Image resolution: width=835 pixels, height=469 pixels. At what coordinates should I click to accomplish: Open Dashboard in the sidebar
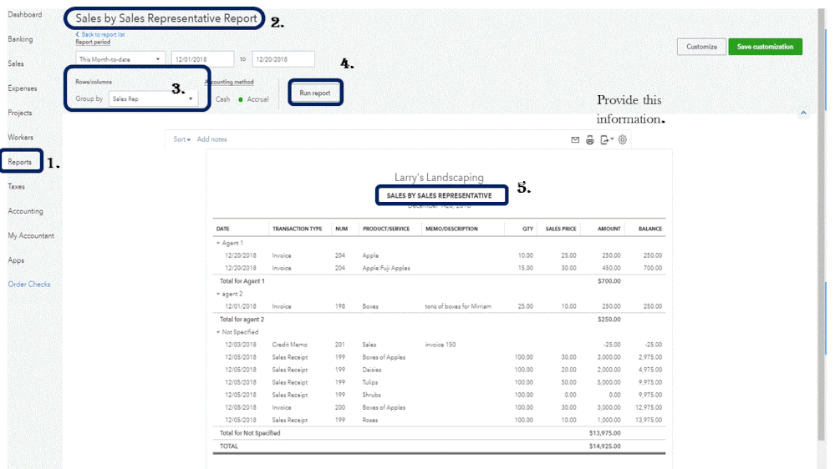(24, 14)
